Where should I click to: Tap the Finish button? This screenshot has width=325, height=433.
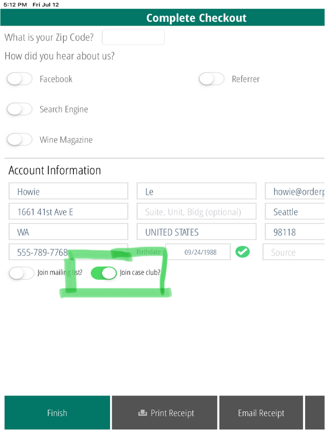(57, 413)
